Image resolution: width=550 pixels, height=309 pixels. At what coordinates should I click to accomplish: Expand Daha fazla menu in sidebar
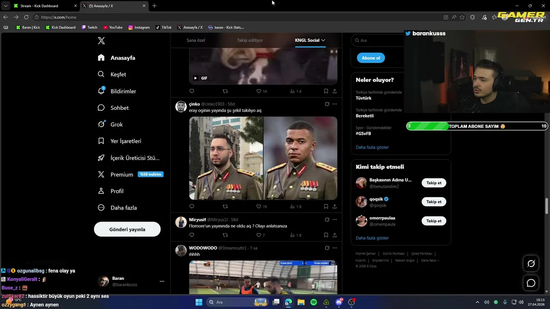pyautogui.click(x=117, y=208)
